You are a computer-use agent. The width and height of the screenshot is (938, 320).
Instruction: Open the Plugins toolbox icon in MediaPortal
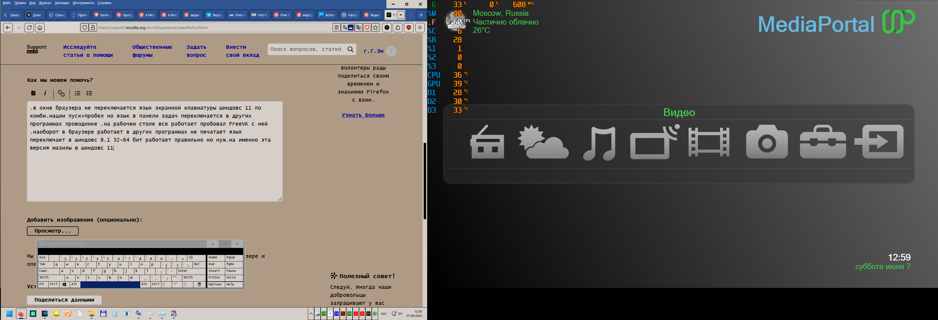[x=823, y=142]
